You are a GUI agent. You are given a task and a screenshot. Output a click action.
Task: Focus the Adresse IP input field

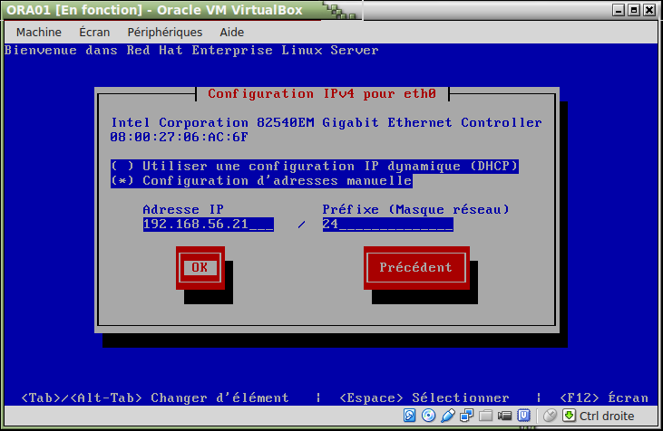click(208, 225)
